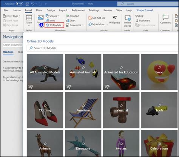Select the Insert ribbon tab
This screenshot has width=179, height=157.
(28, 10)
